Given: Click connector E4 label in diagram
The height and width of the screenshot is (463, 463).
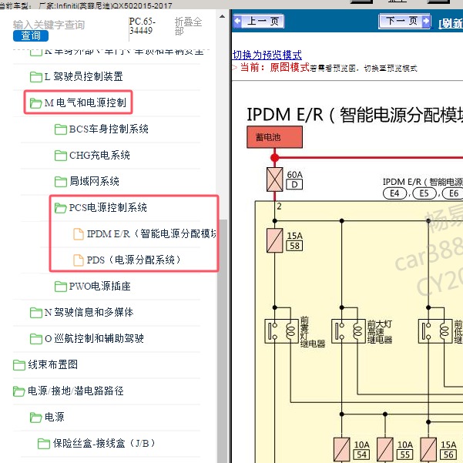Looking at the screenshot, I should pyautogui.click(x=394, y=193).
